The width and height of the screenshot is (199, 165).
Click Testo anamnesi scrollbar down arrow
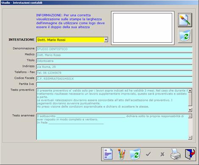click(x=190, y=137)
